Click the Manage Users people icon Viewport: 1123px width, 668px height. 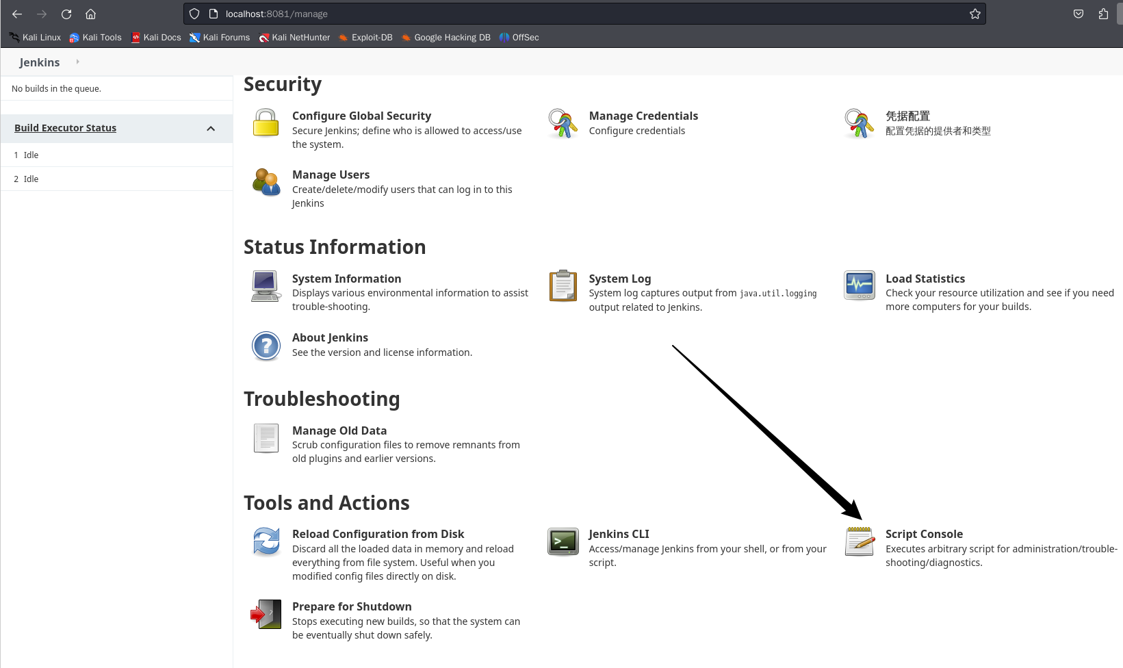(266, 182)
